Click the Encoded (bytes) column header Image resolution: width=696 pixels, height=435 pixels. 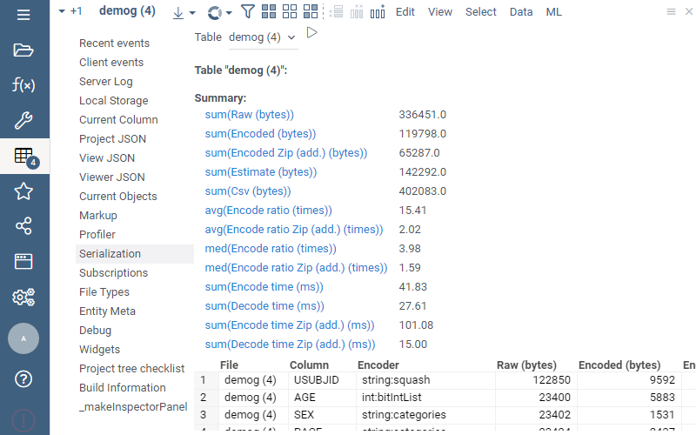[619, 365]
